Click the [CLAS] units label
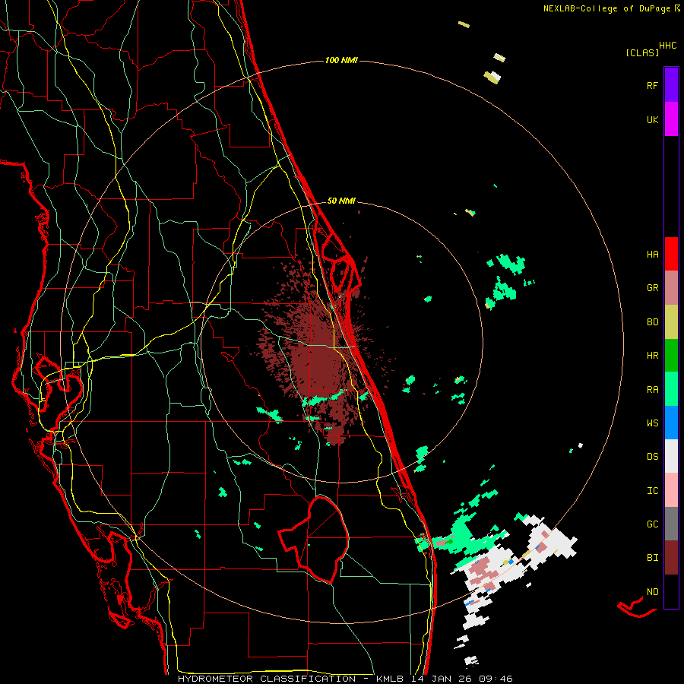 [642, 52]
